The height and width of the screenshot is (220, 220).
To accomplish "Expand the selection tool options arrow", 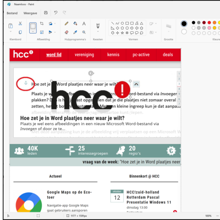I will coord(33,31).
